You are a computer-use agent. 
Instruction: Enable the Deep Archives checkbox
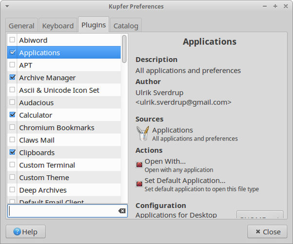12,190
